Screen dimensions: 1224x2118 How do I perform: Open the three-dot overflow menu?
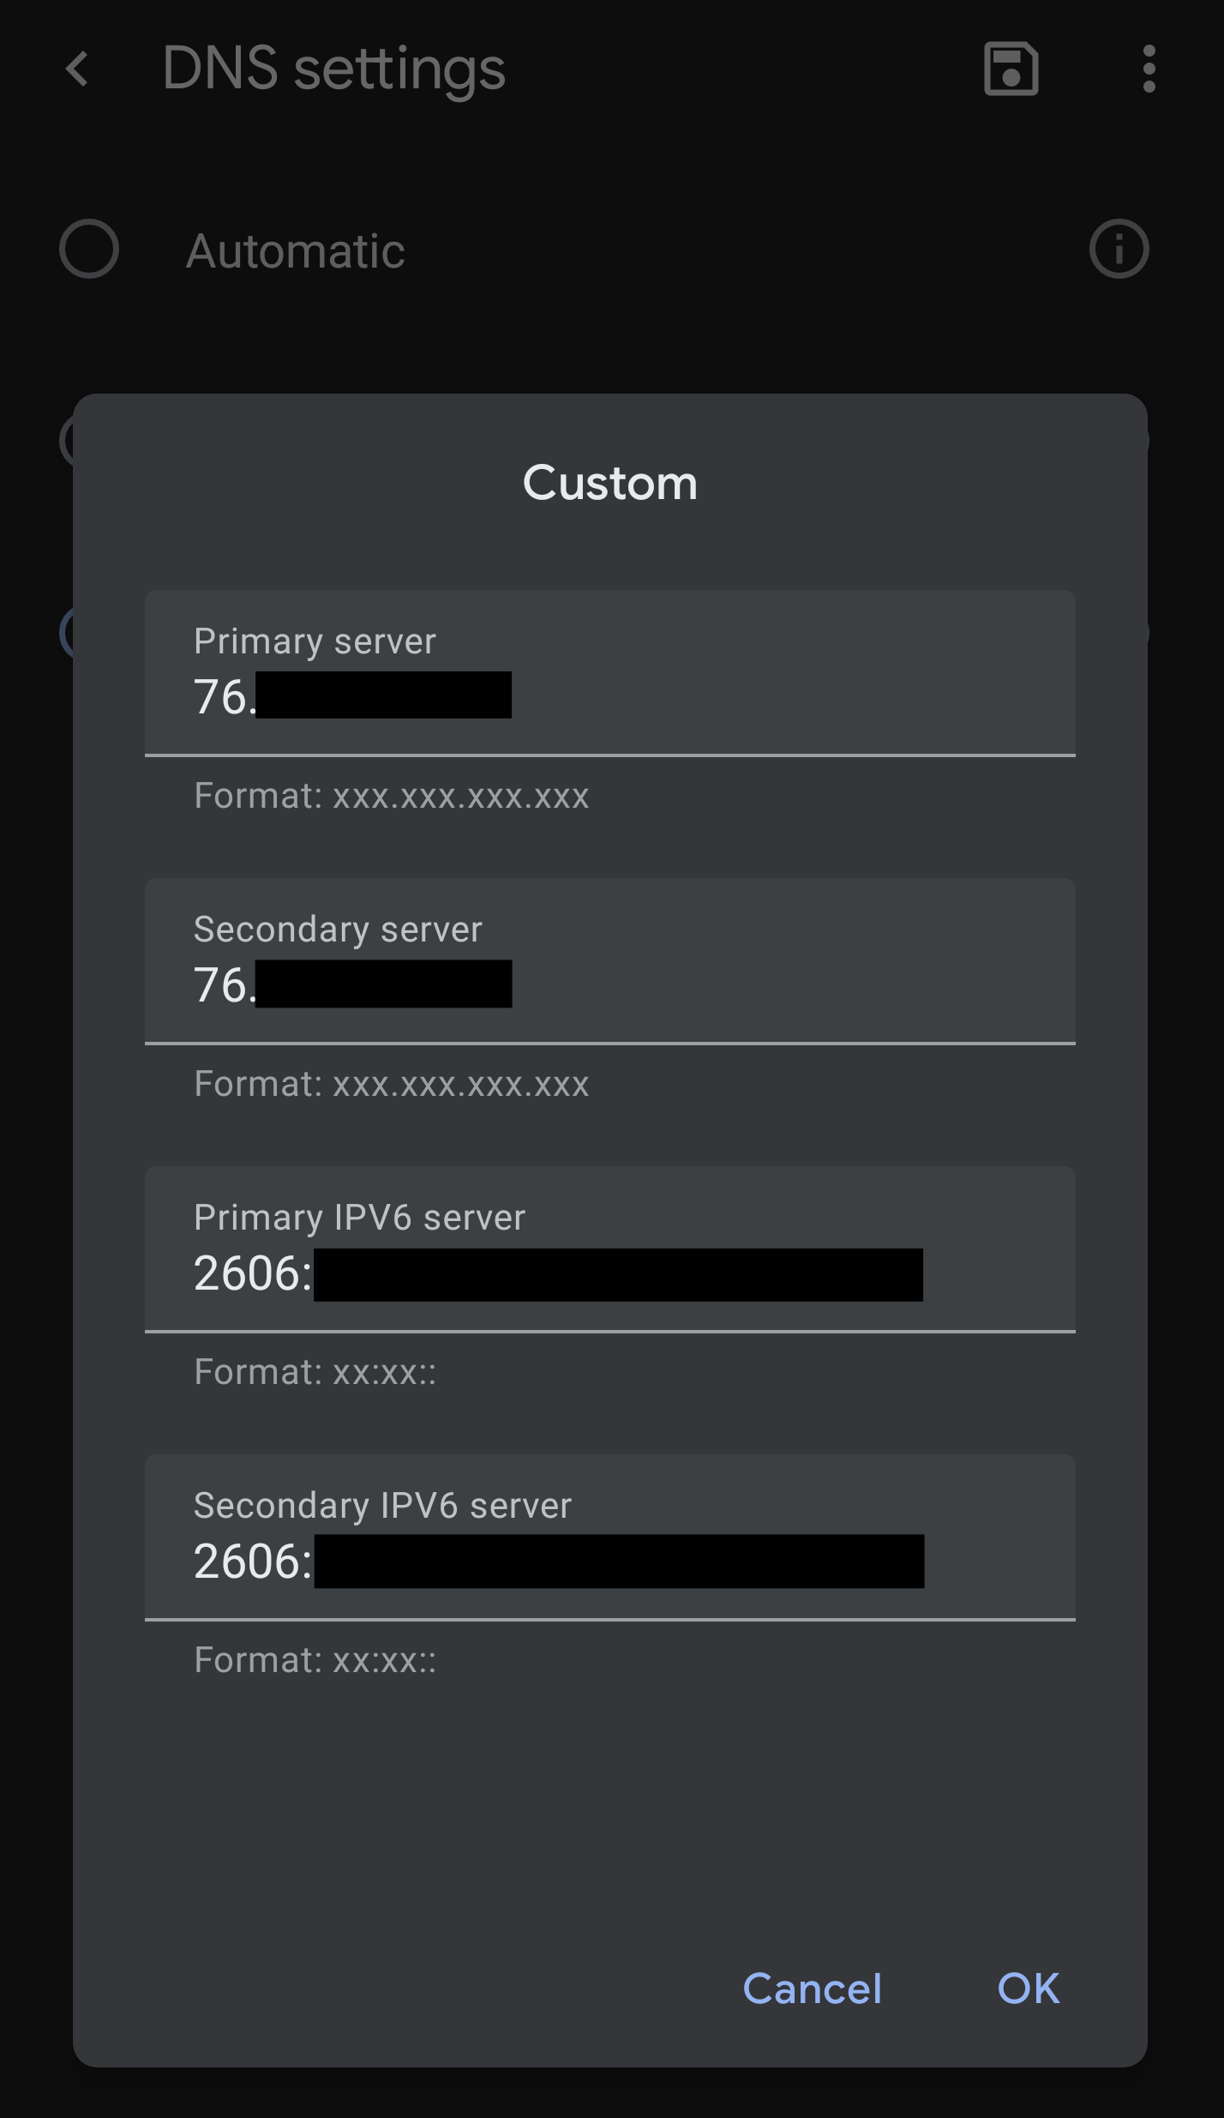[1149, 69]
